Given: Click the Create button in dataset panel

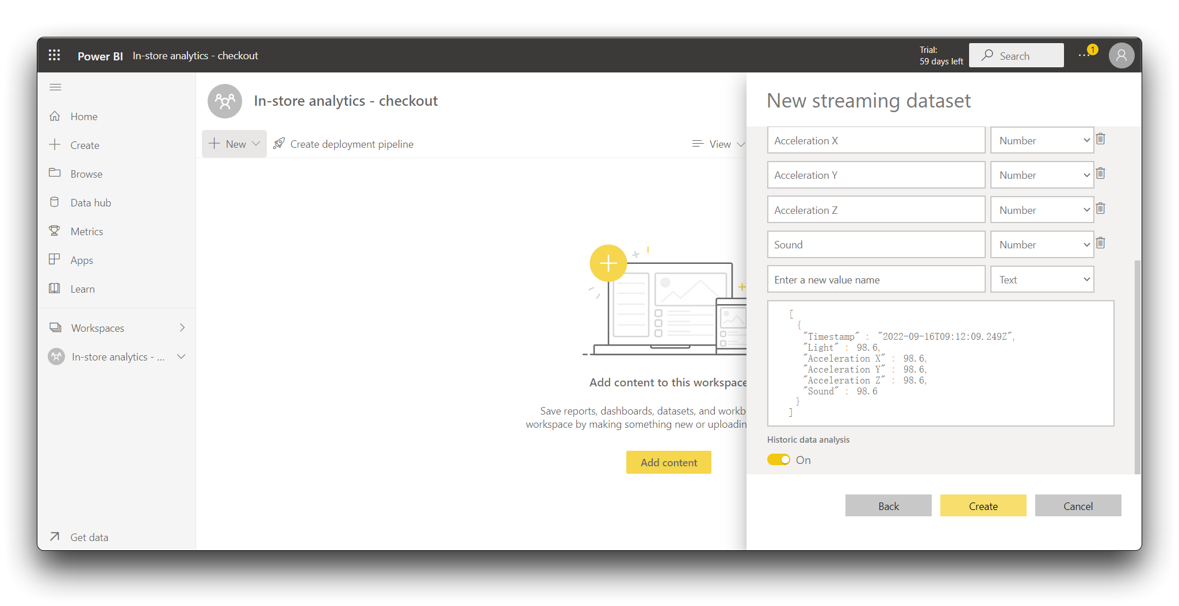Looking at the screenshot, I should [983, 505].
